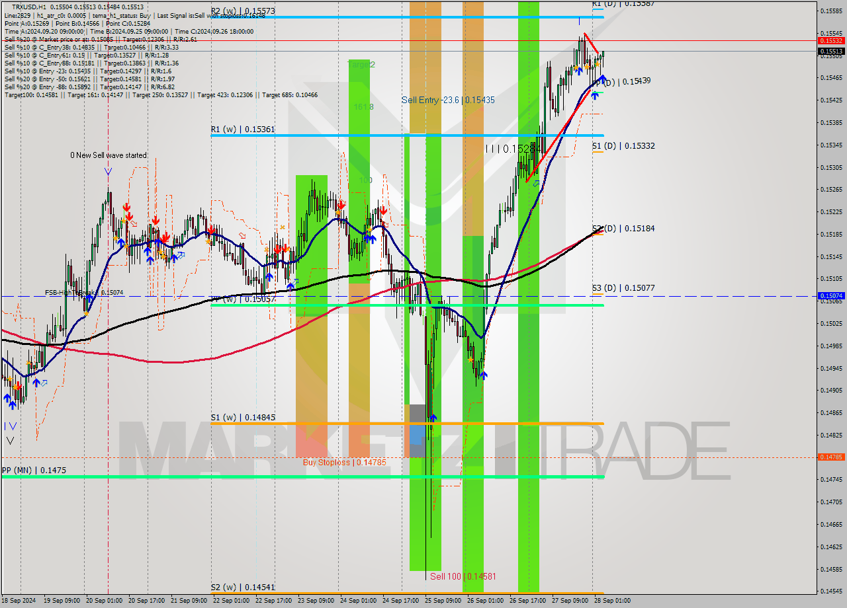The height and width of the screenshot is (608, 847).
Task: Select the orange 0.14785 price tag on axis
Action: pos(831,457)
